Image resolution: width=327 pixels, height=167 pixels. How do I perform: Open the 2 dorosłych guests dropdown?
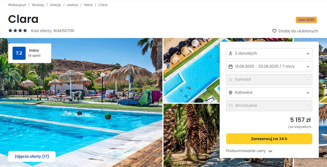coord(269,53)
